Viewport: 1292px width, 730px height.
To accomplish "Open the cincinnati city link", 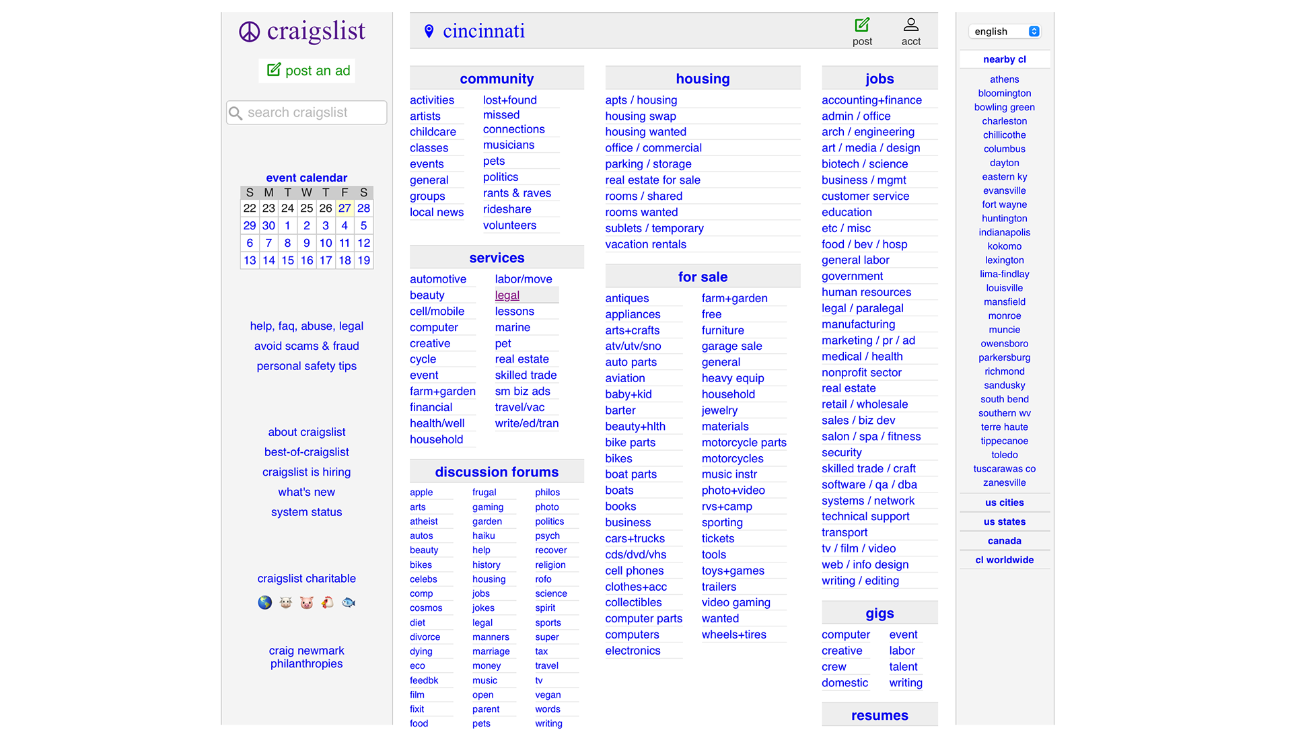I will click(x=484, y=31).
